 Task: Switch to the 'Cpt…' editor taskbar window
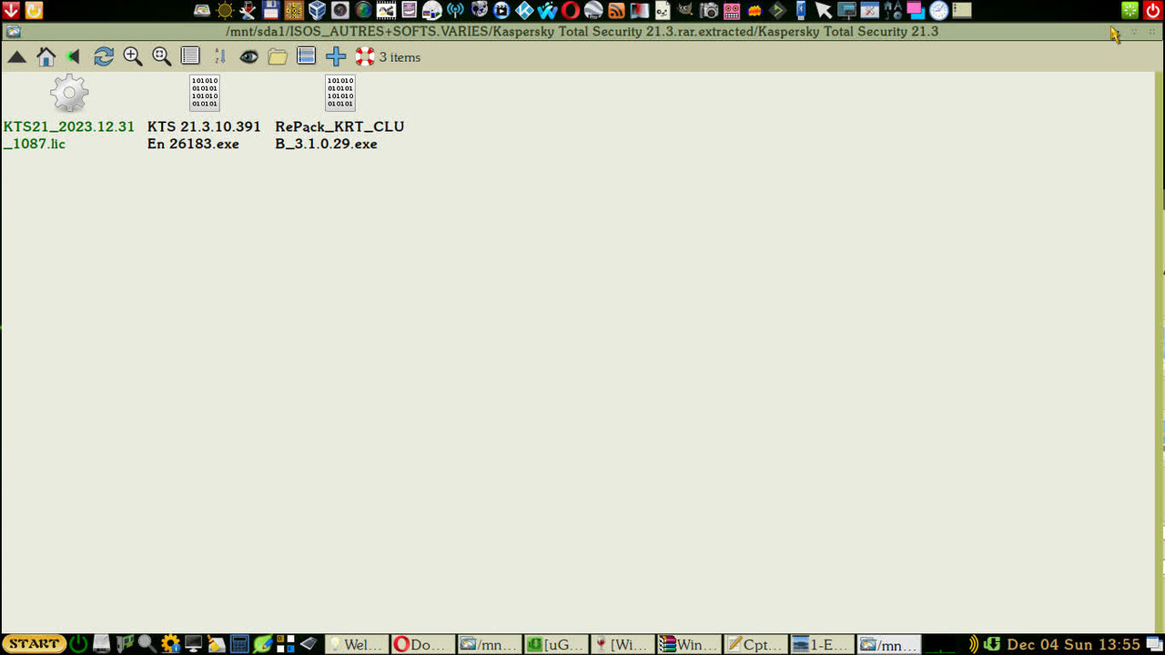(755, 644)
